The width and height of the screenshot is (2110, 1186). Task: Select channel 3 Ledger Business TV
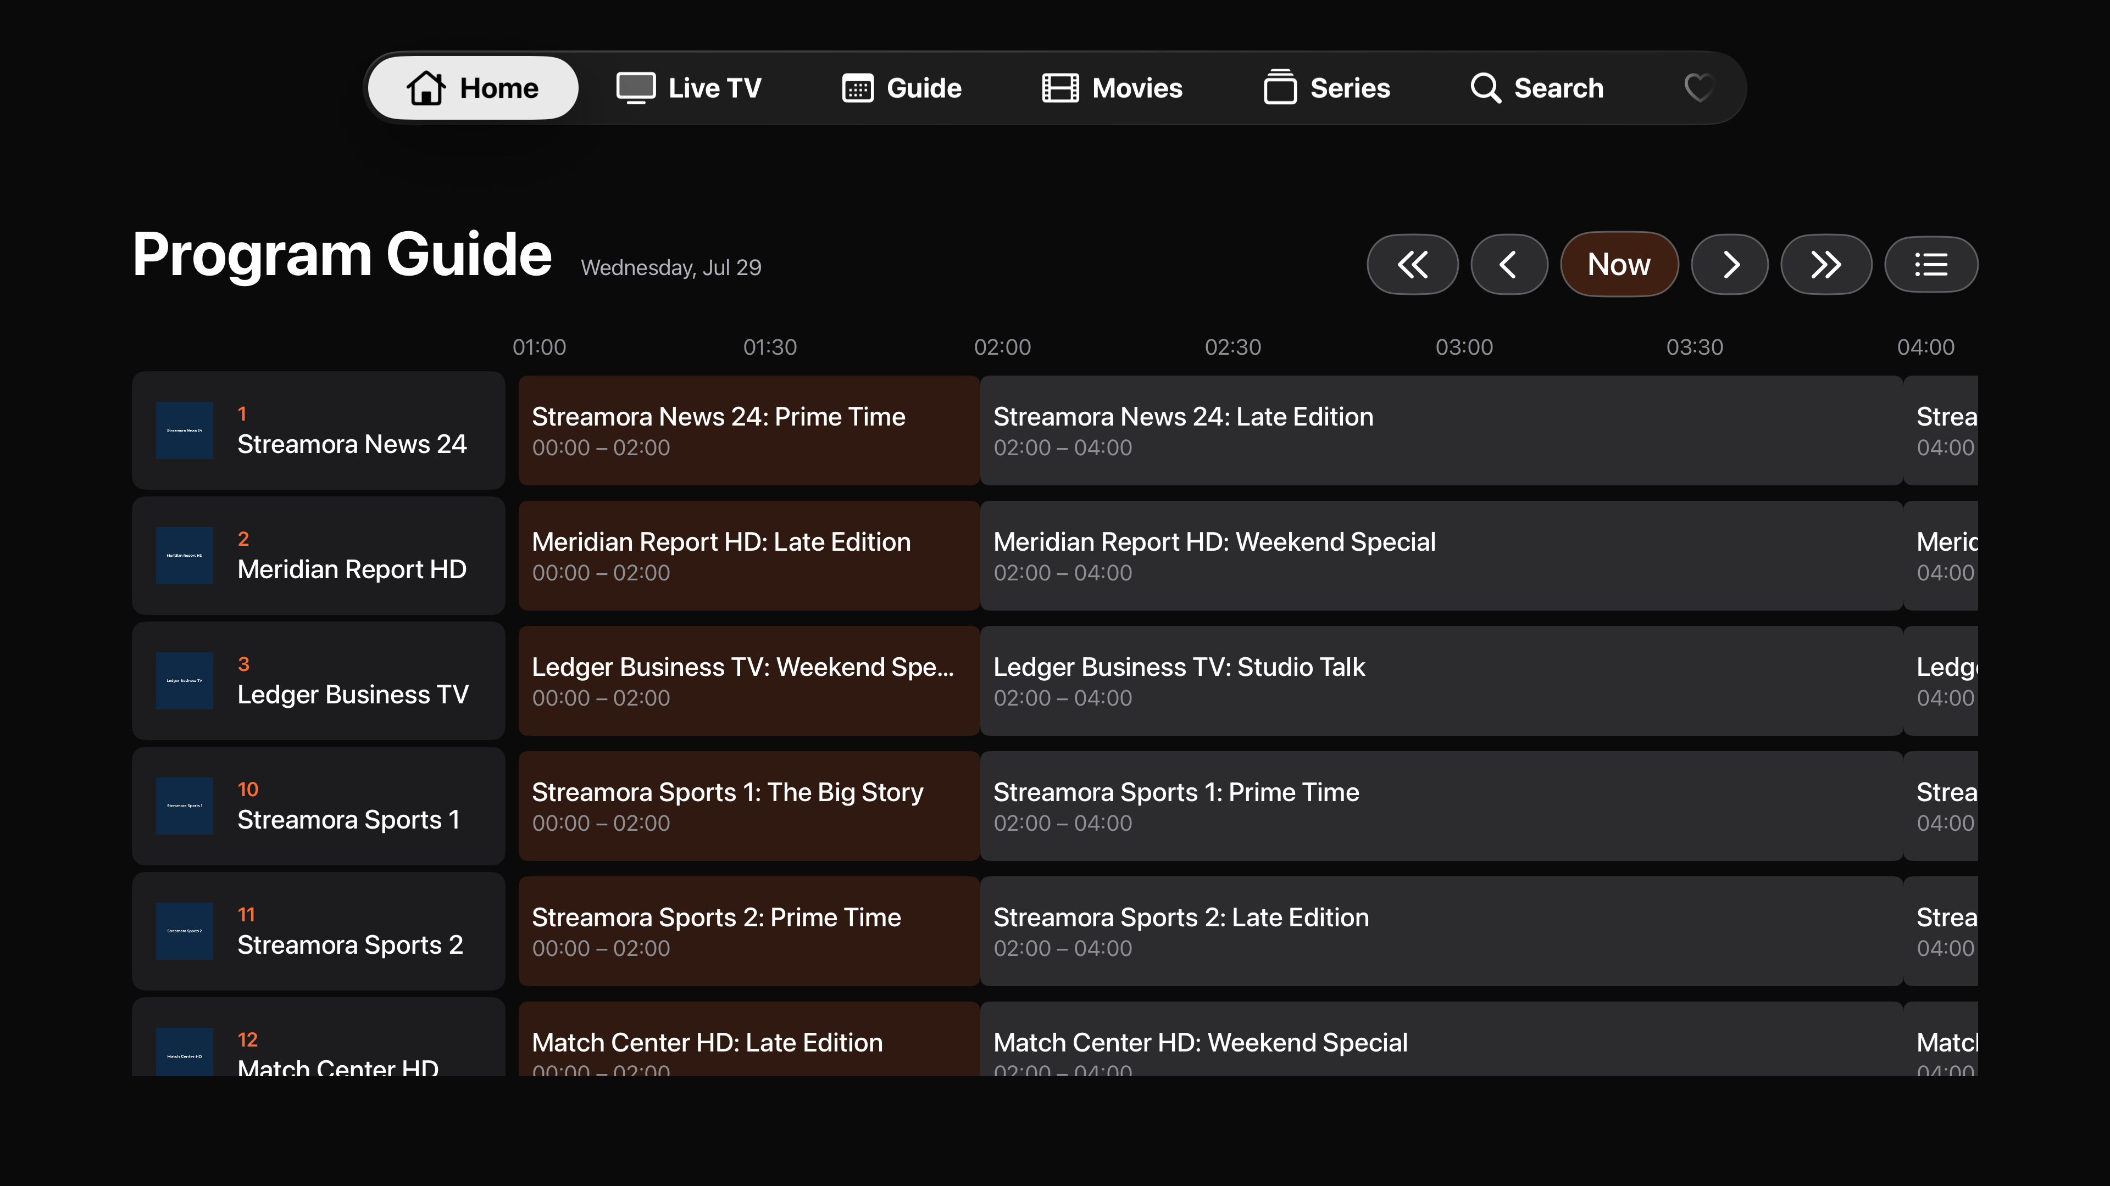tap(319, 681)
